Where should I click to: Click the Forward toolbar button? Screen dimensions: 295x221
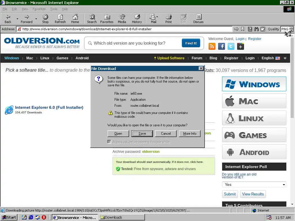tap(27, 19)
